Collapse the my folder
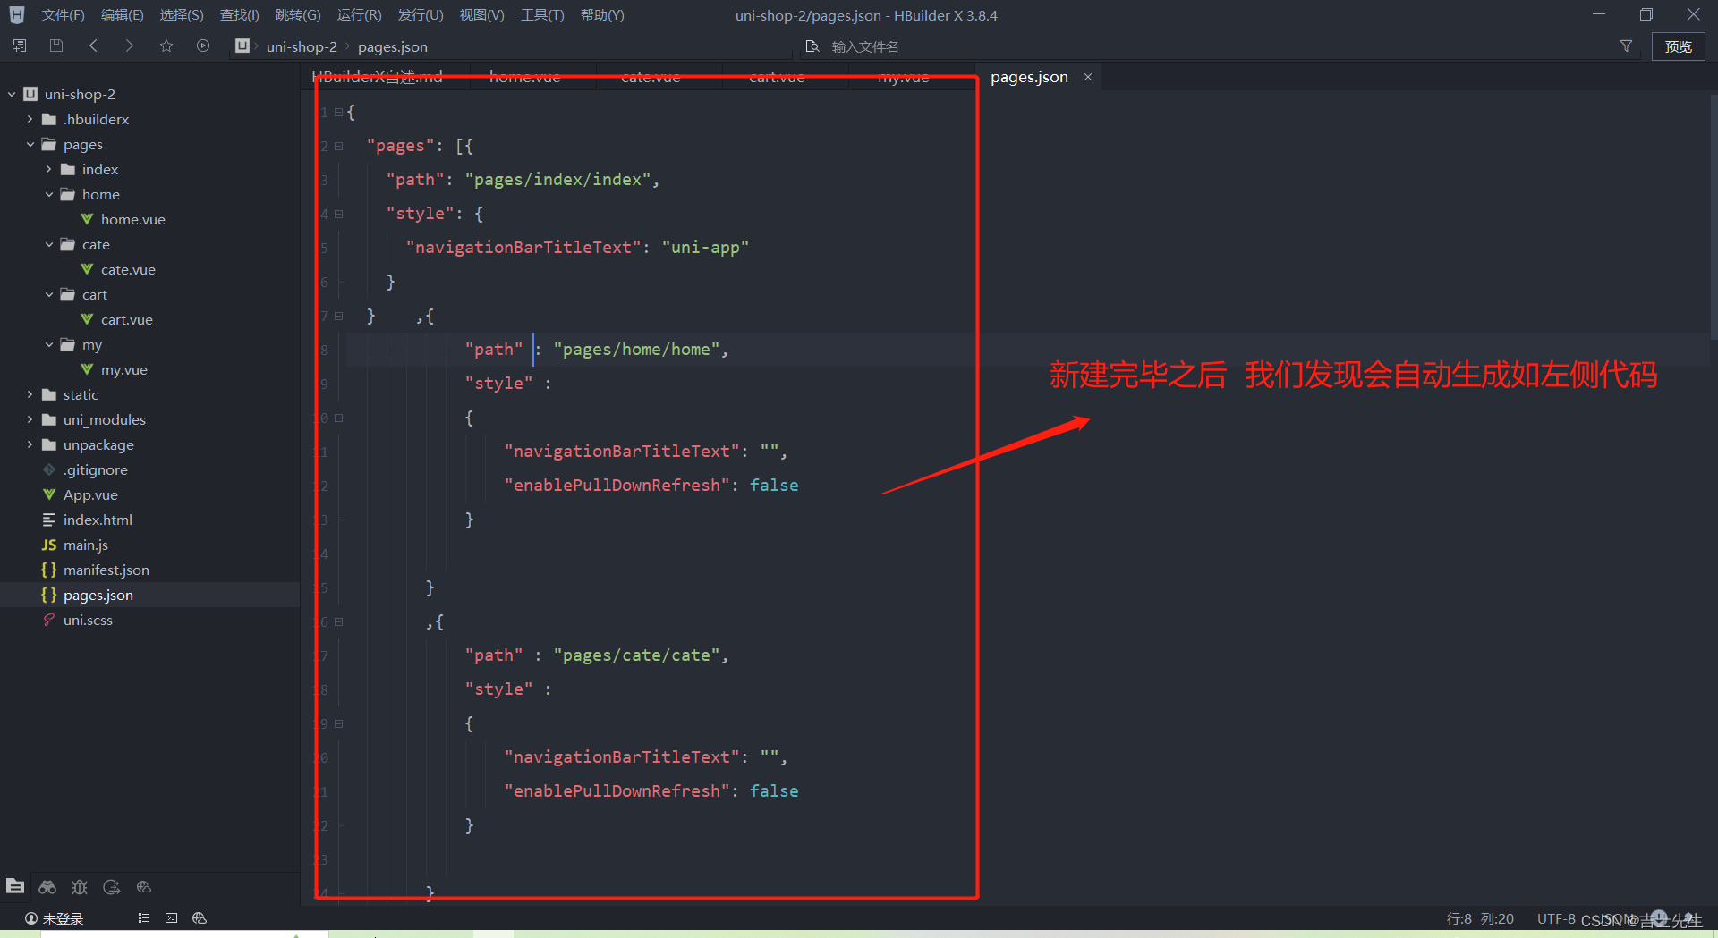 pyautogui.click(x=48, y=344)
